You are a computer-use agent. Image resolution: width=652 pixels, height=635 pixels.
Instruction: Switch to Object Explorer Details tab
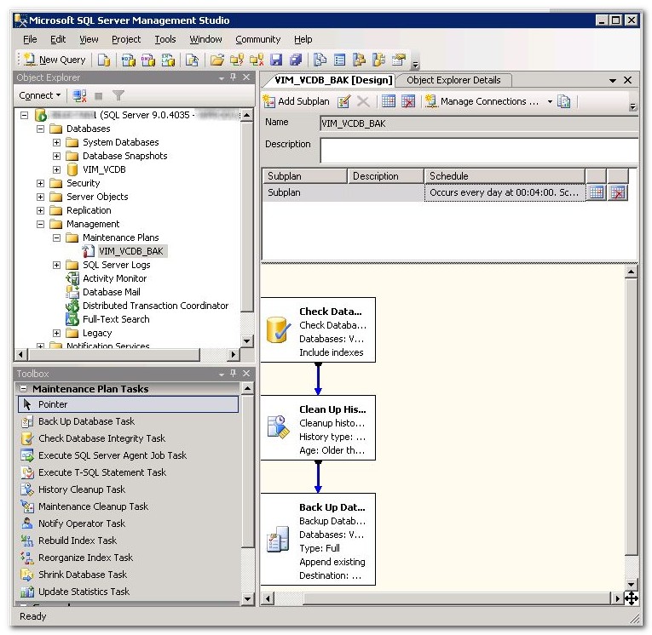[x=453, y=80]
